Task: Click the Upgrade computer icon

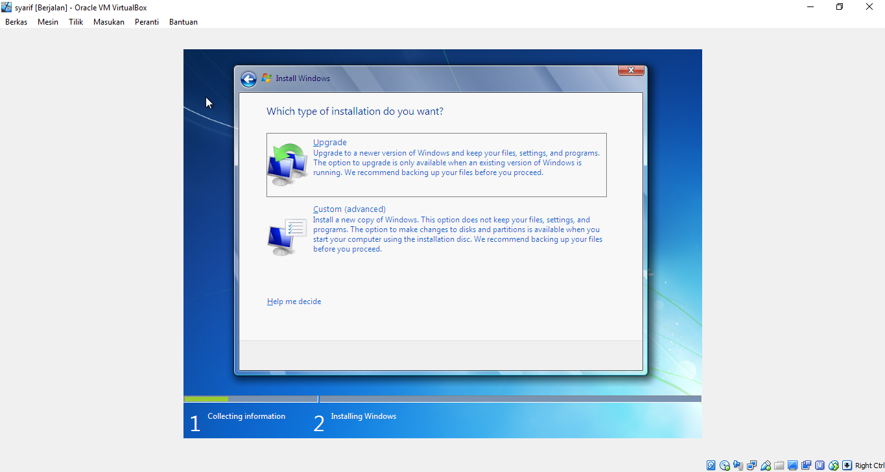Action: click(288, 164)
